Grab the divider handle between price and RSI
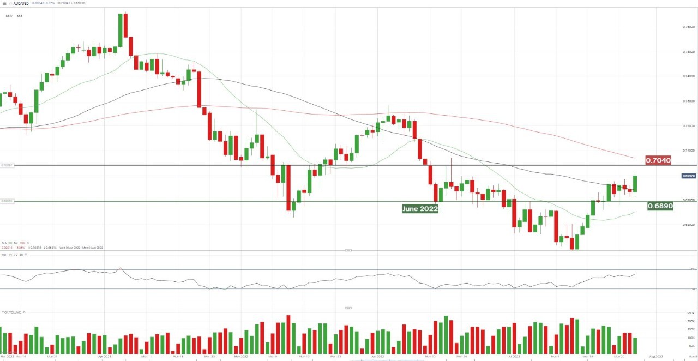 tap(348, 250)
